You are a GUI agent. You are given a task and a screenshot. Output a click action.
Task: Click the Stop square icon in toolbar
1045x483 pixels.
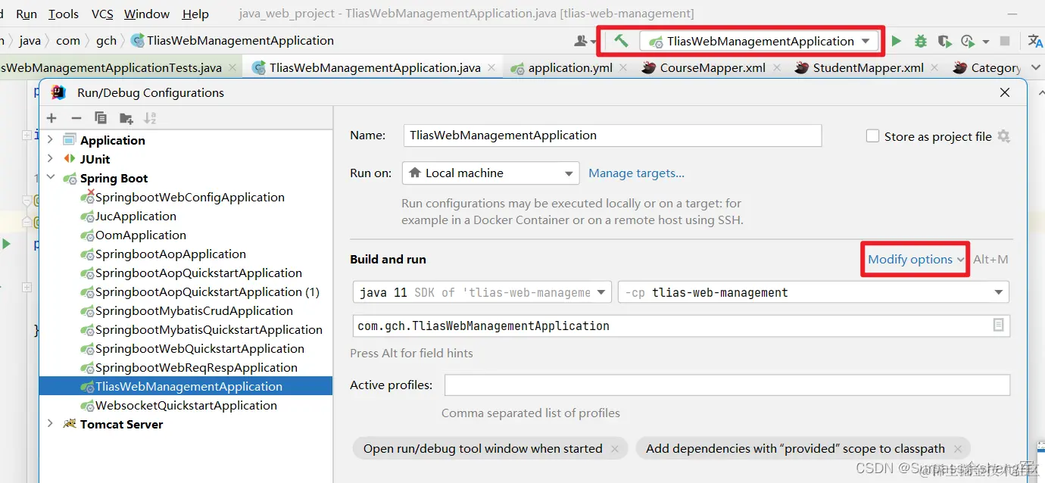1005,41
